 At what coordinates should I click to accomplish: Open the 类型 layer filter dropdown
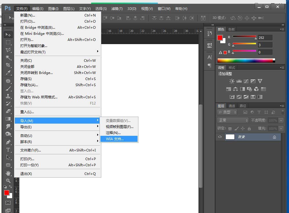(227, 112)
